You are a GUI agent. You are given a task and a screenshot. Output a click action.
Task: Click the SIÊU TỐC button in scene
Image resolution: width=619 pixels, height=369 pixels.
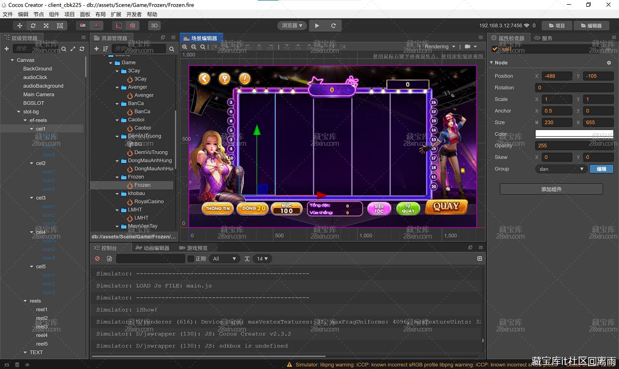click(379, 208)
